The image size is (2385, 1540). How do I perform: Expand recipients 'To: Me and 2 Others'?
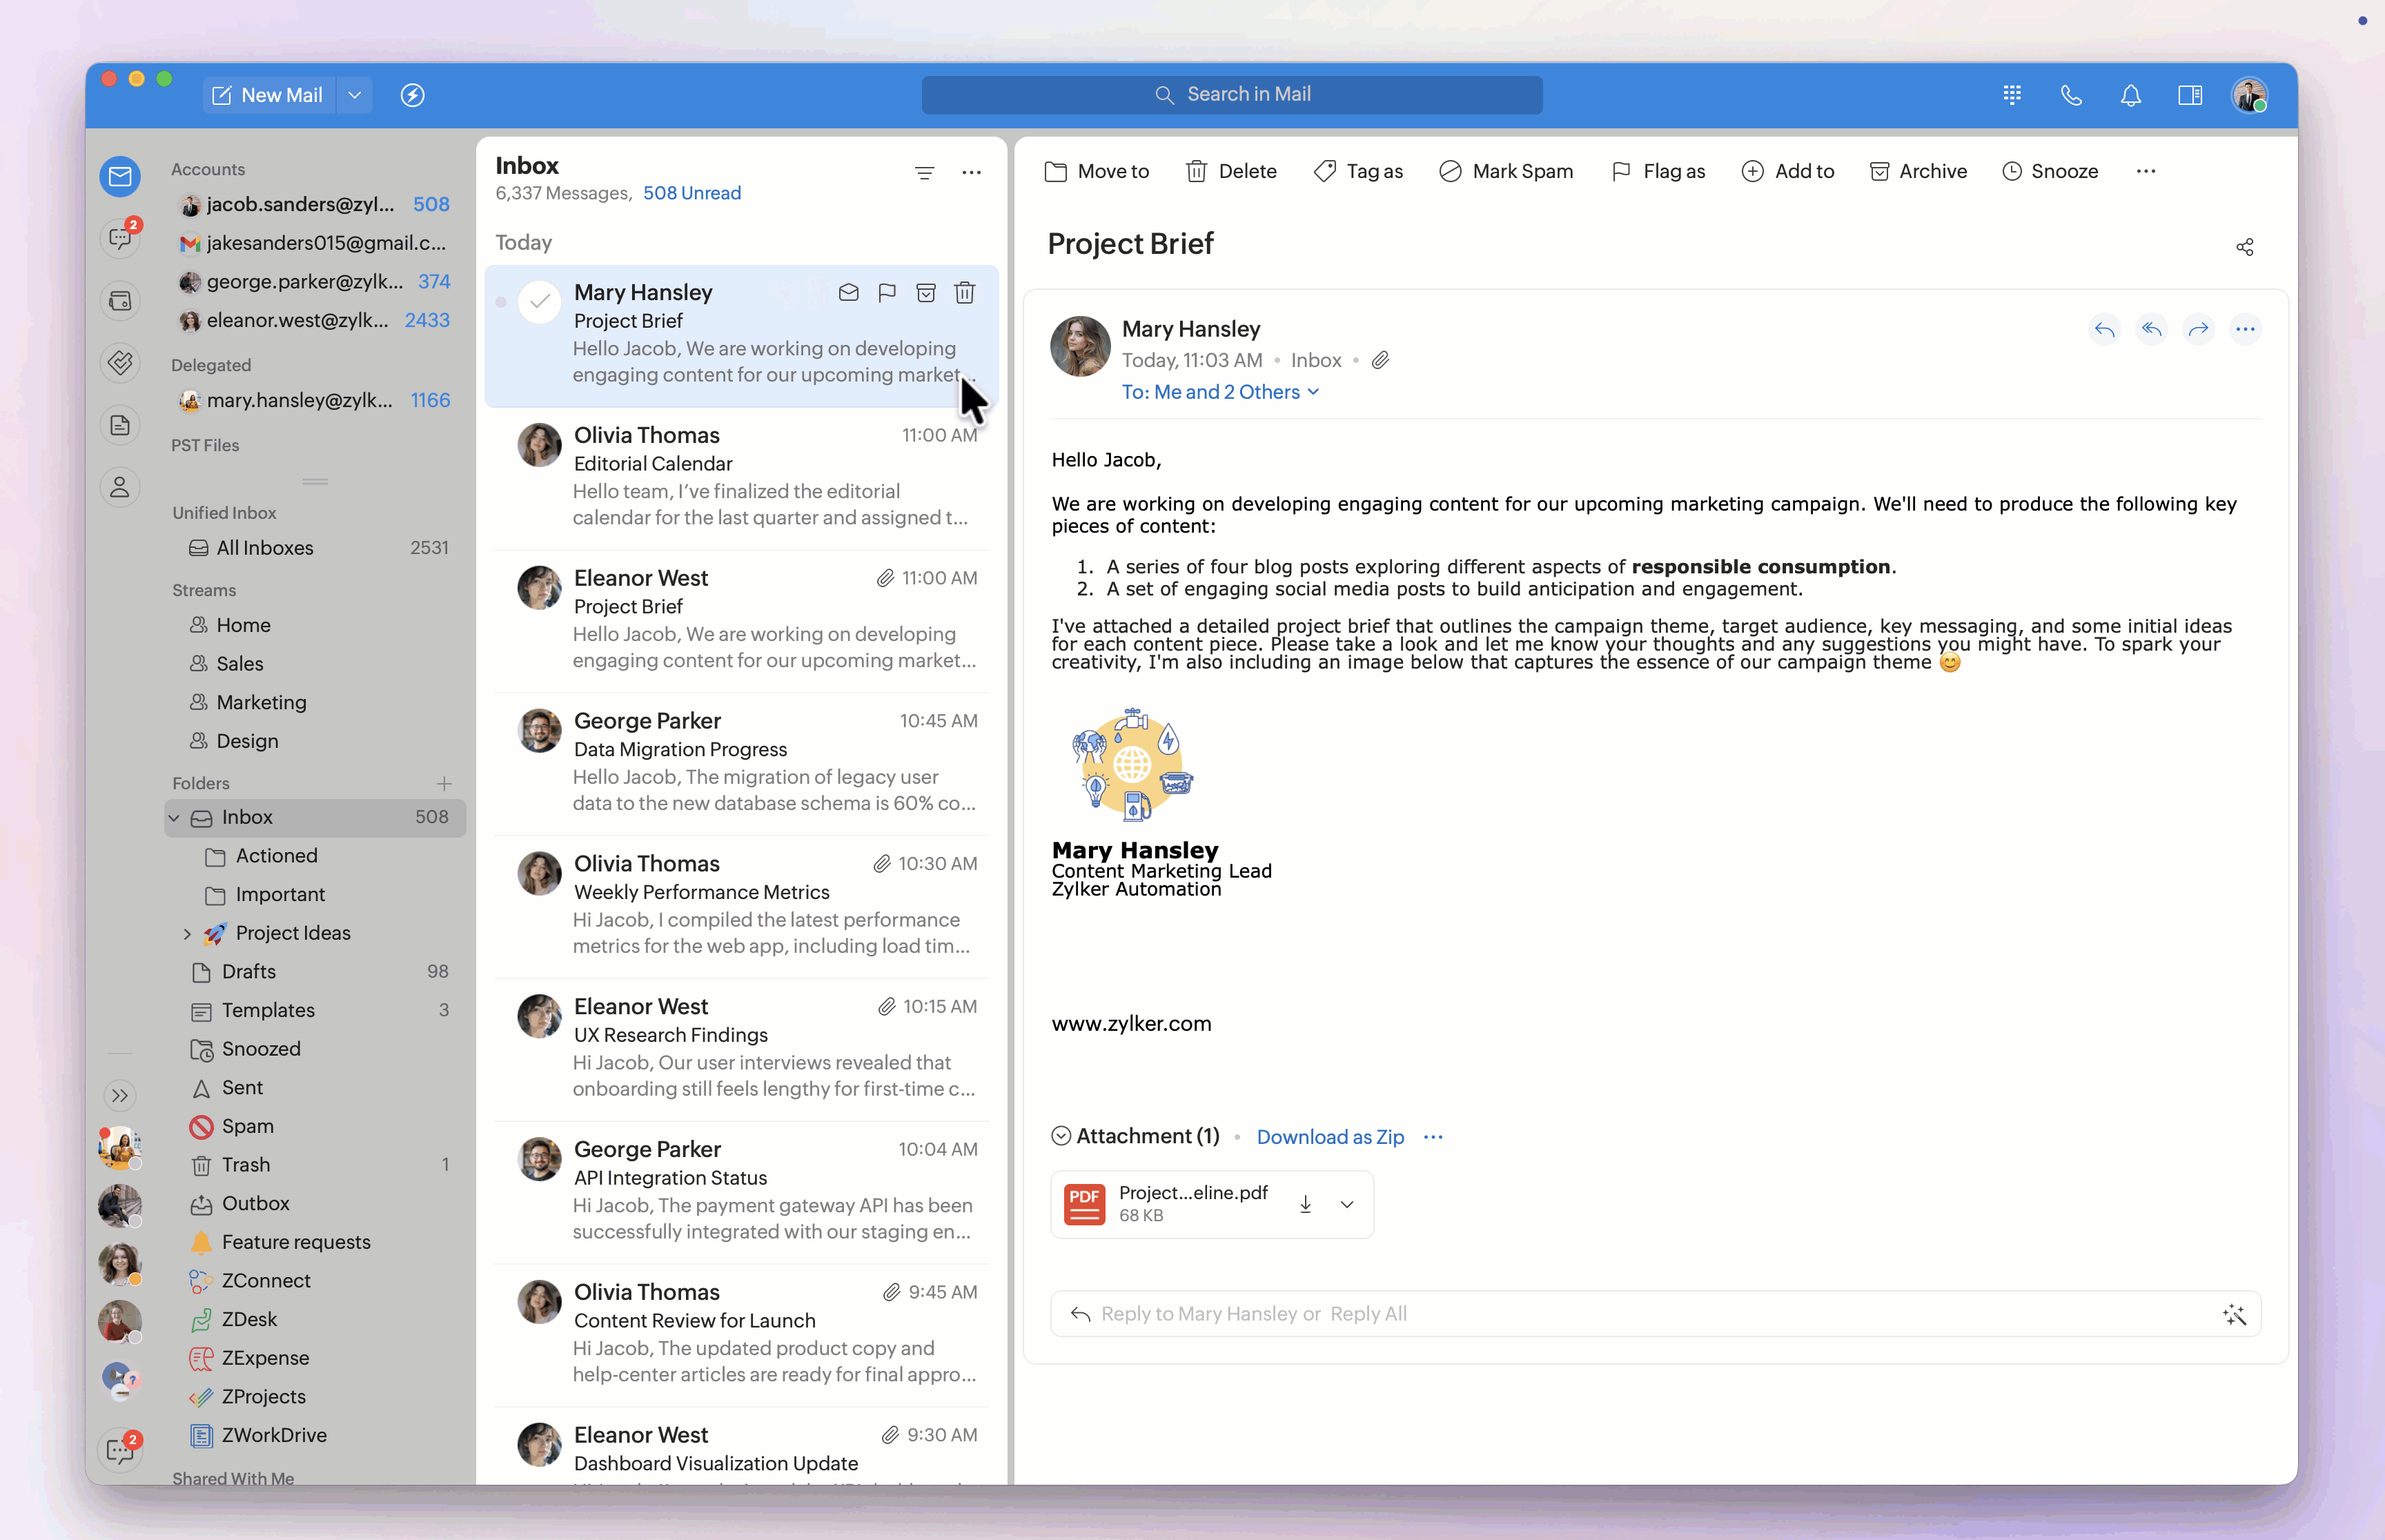(1220, 392)
